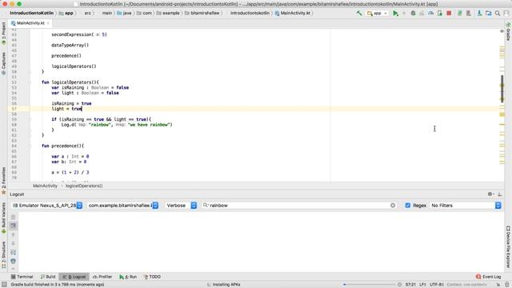This screenshot has width=512, height=288.
Task: Collapse the logicalOperators function fold marker
Action: pos(30,82)
